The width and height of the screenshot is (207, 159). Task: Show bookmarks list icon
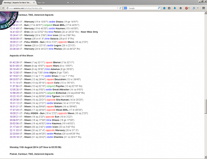[x=169, y=8]
